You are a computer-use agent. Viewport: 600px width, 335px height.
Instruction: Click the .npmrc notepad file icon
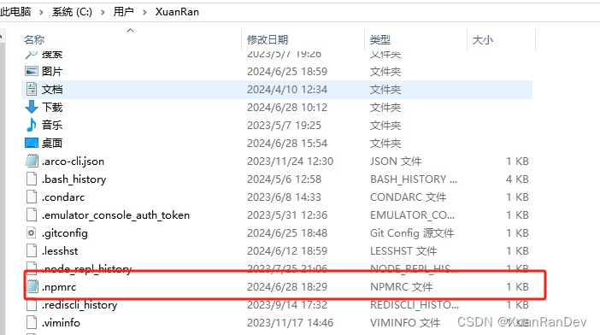click(32, 287)
